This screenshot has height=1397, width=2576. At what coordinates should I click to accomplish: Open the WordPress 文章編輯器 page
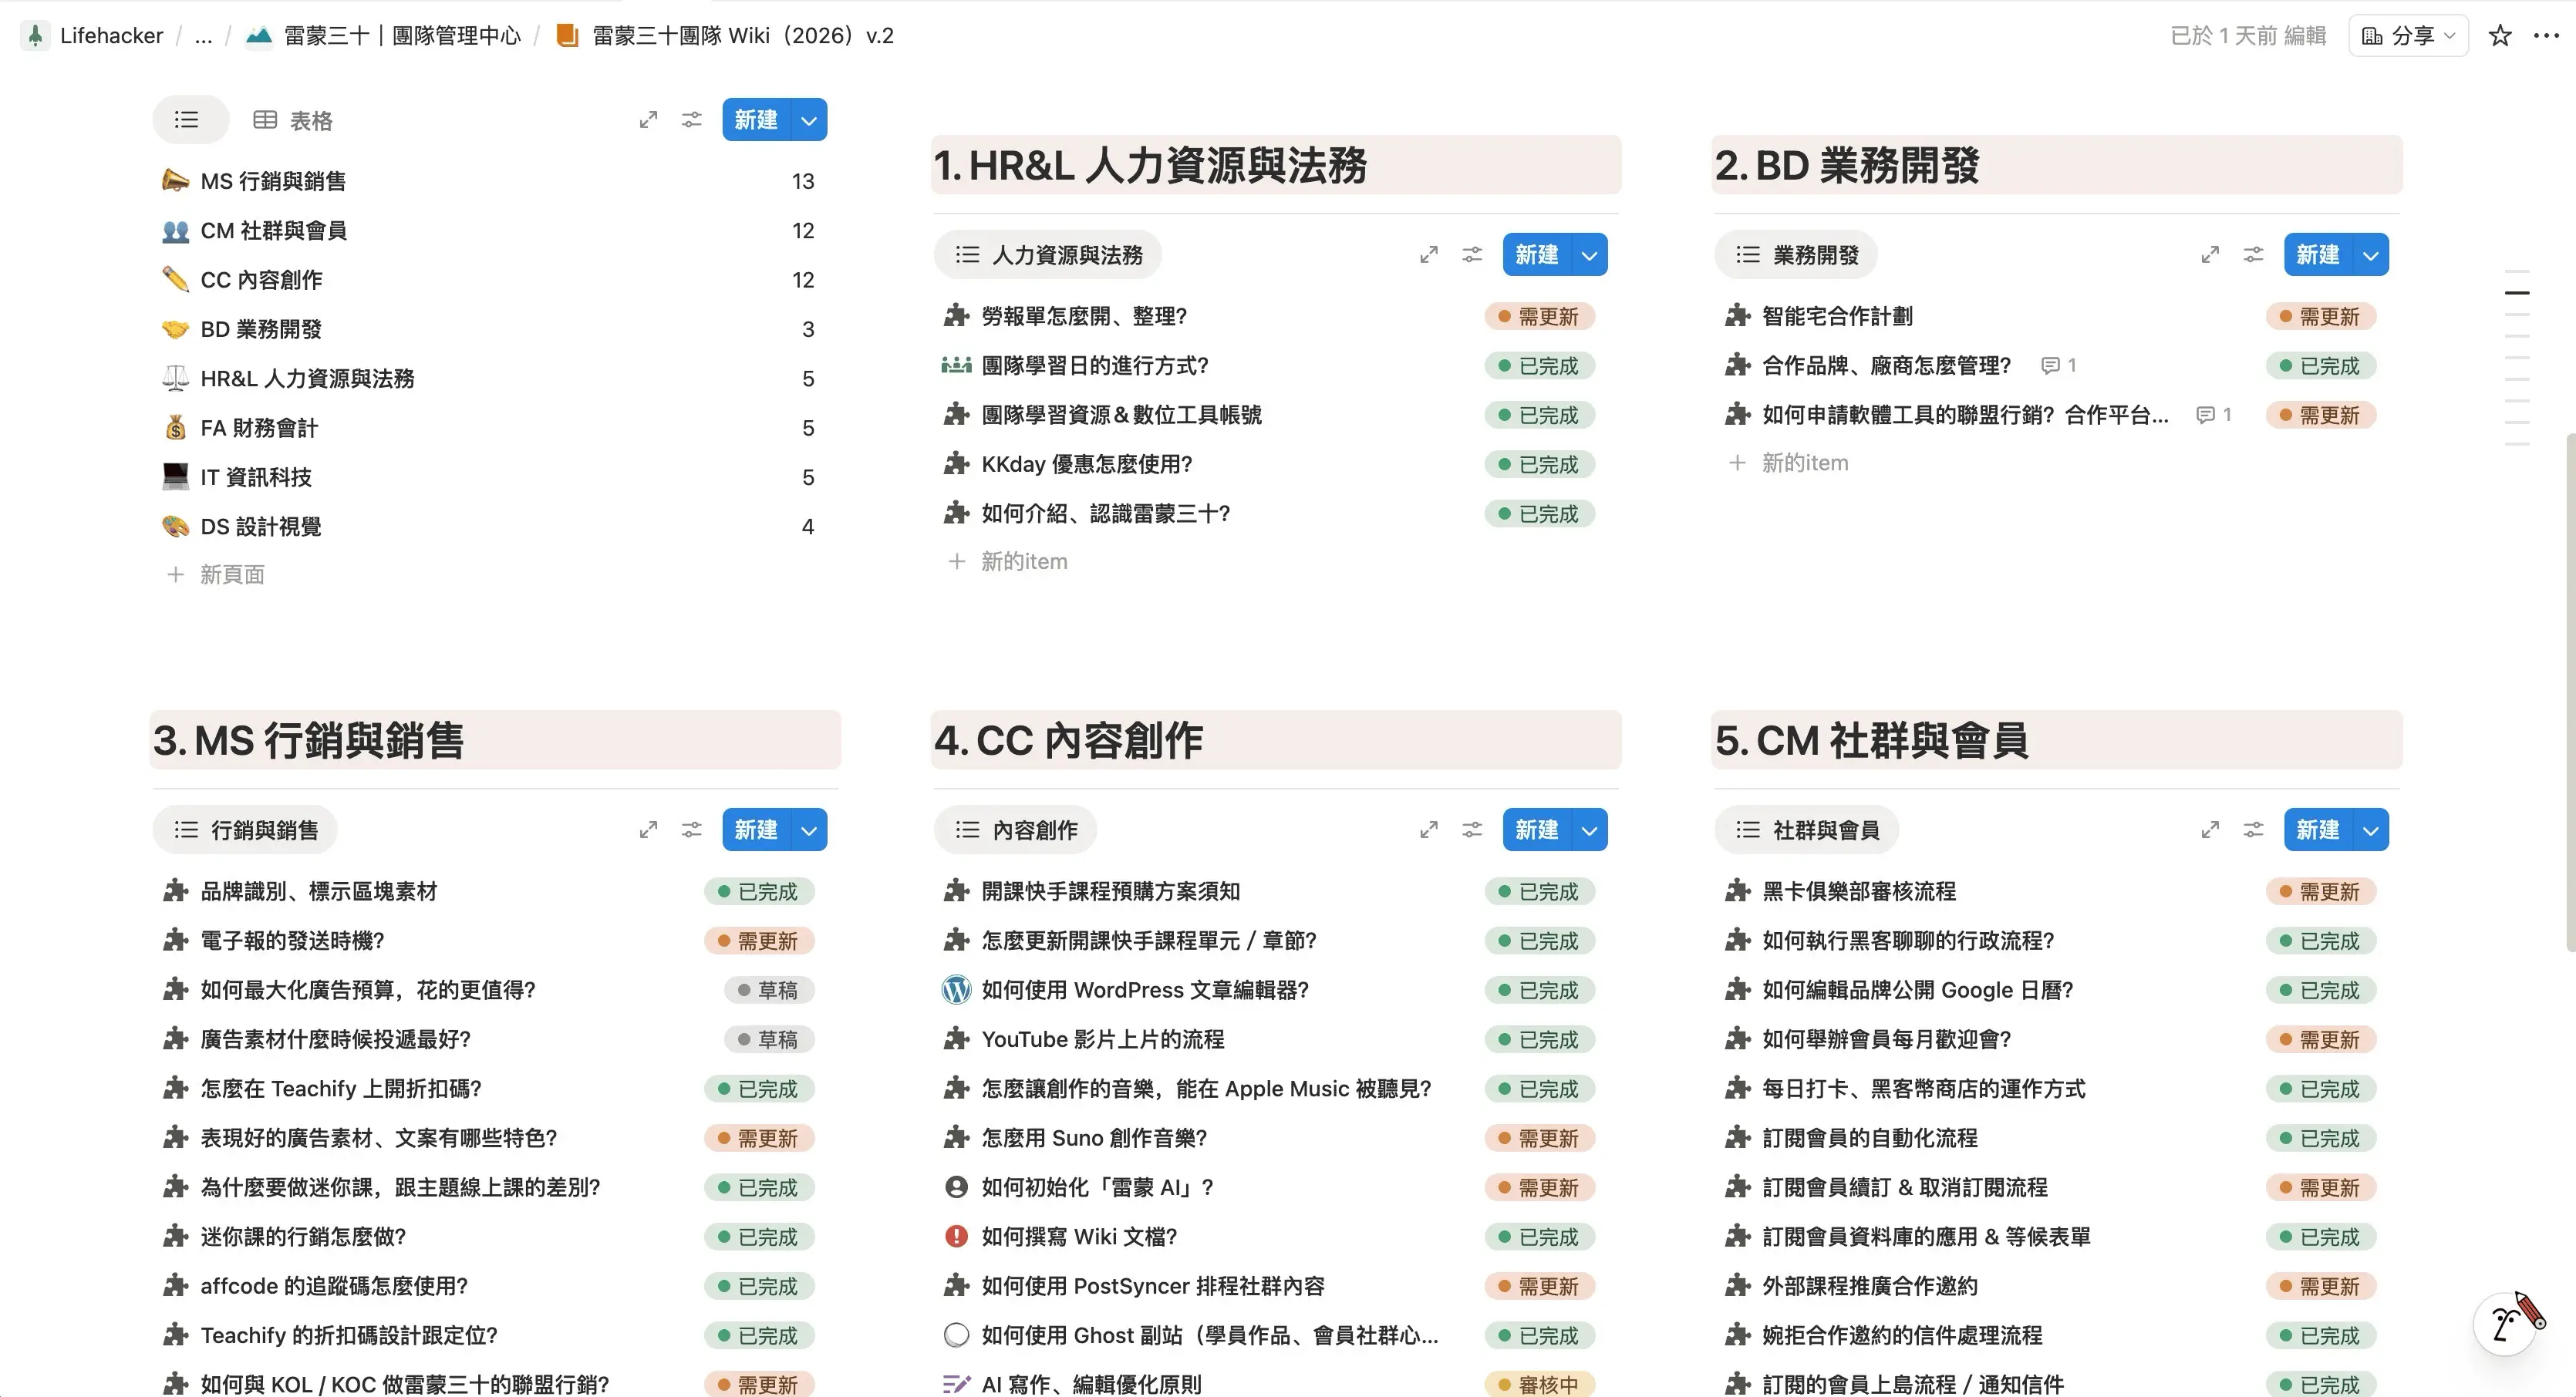1144,989
